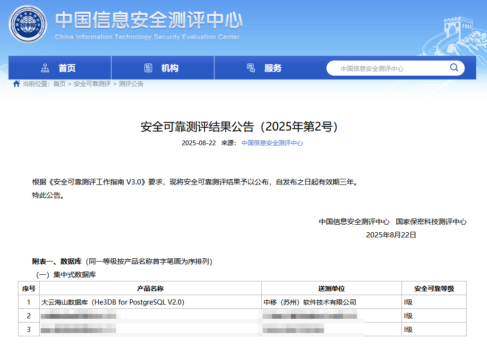
Task: Click the paragraph beginning 根据《安全可靠测评工作指南
Action: coord(196,182)
